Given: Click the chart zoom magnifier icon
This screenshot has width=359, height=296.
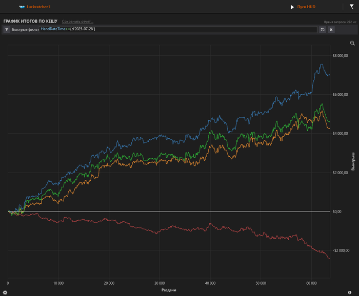Looking at the screenshot, I should click(352, 43).
